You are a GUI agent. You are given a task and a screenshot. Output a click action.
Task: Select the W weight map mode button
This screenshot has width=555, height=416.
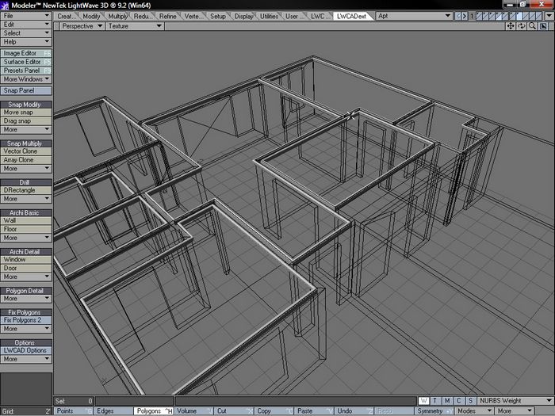[x=424, y=401]
